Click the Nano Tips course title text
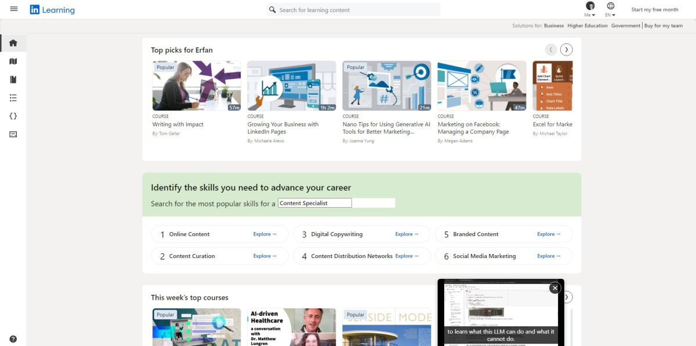Viewport: 696px width, 346px height. 386,128
